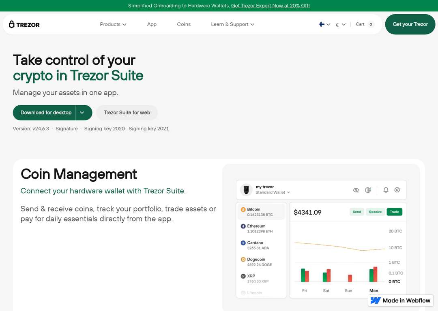Viewport: 438px width, 311px height.
Task: Click the Get your Trezor button
Action: click(410, 24)
